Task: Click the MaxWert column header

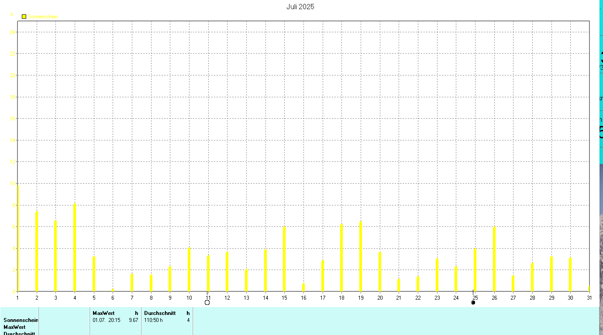Action: coord(103,313)
